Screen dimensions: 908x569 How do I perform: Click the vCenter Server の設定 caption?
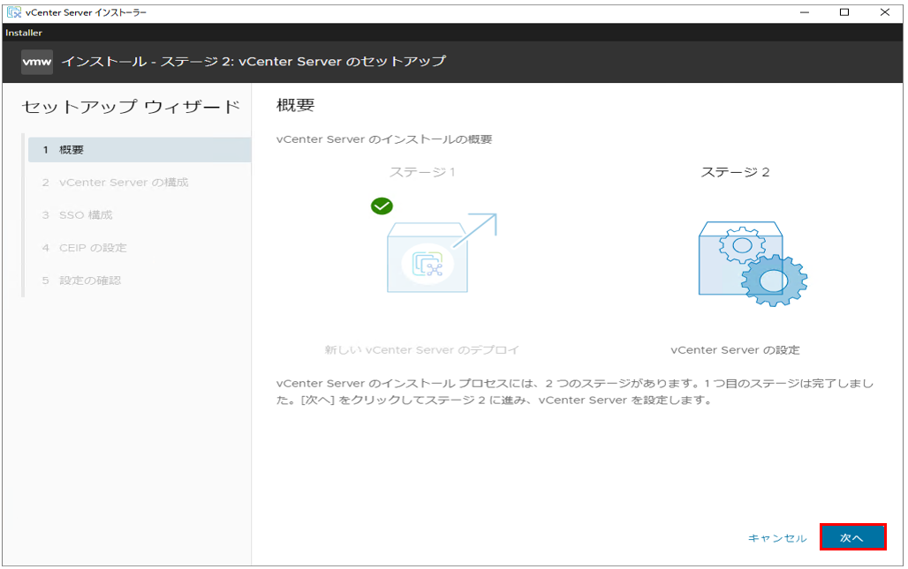pos(735,350)
